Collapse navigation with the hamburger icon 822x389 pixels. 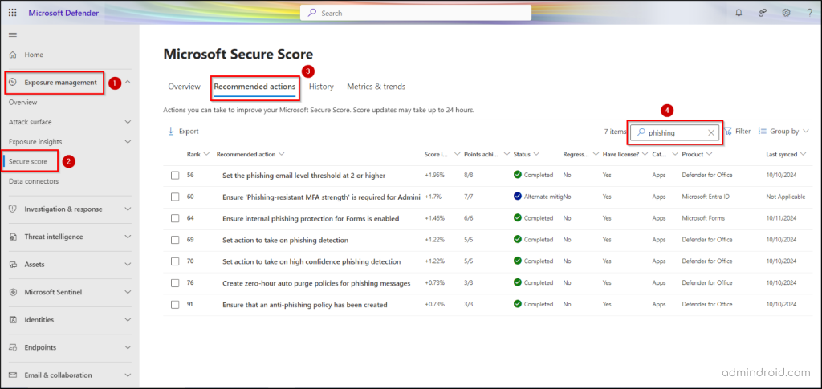coord(13,35)
